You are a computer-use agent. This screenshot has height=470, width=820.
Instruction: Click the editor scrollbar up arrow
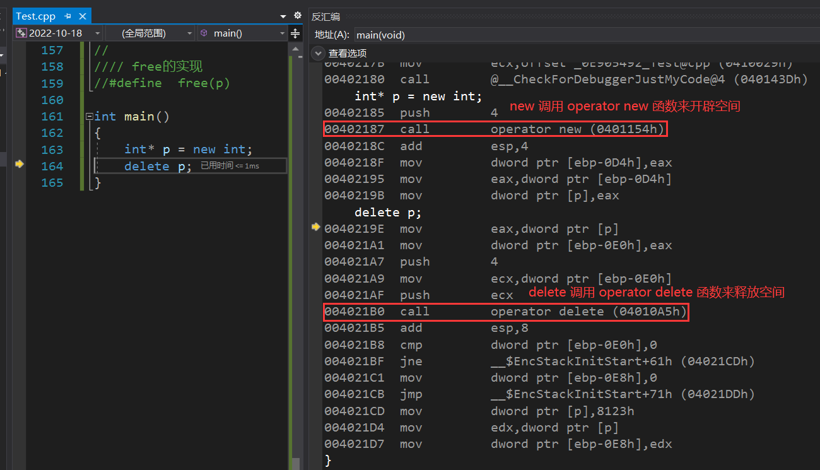(295, 49)
